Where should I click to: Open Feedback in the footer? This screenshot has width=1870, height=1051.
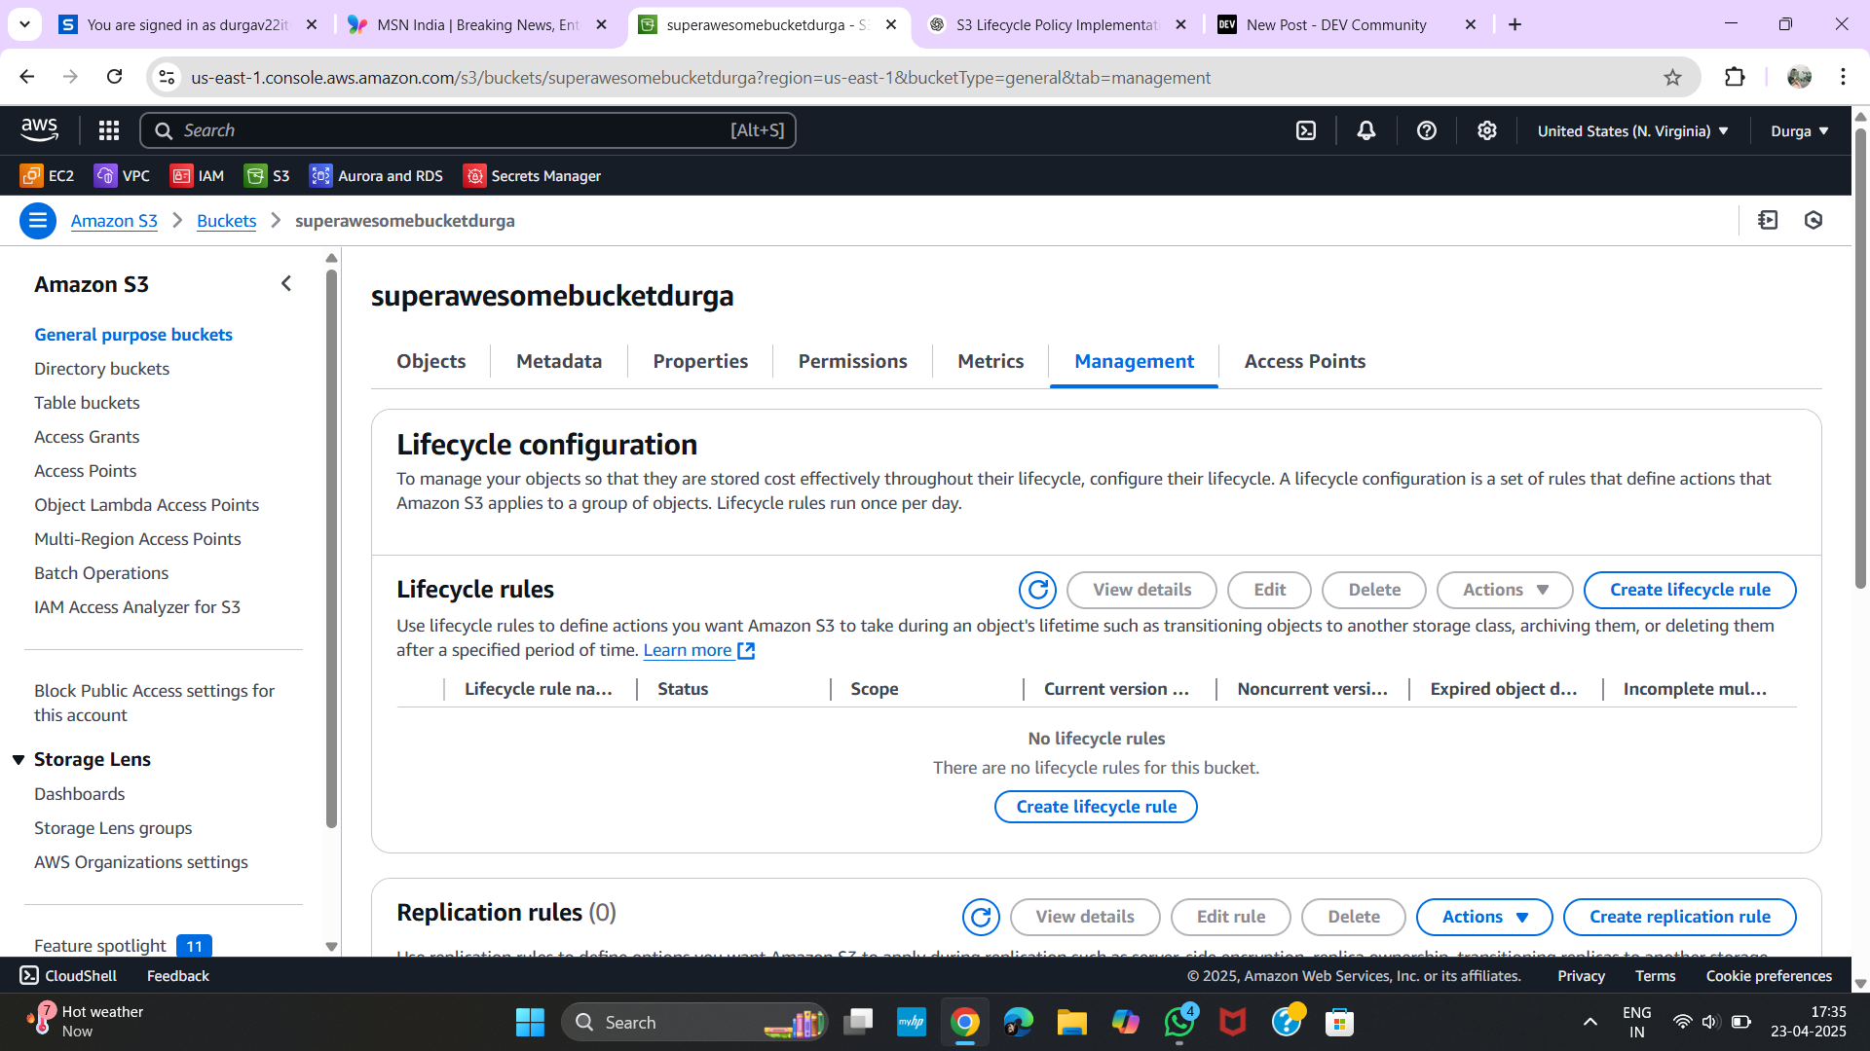(178, 976)
